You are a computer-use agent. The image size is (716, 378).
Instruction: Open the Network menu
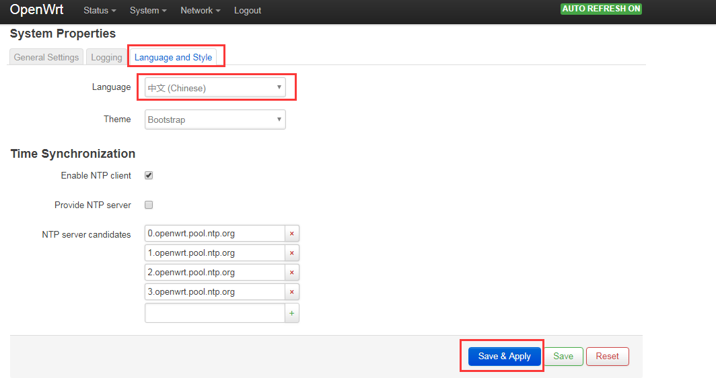[x=200, y=11]
